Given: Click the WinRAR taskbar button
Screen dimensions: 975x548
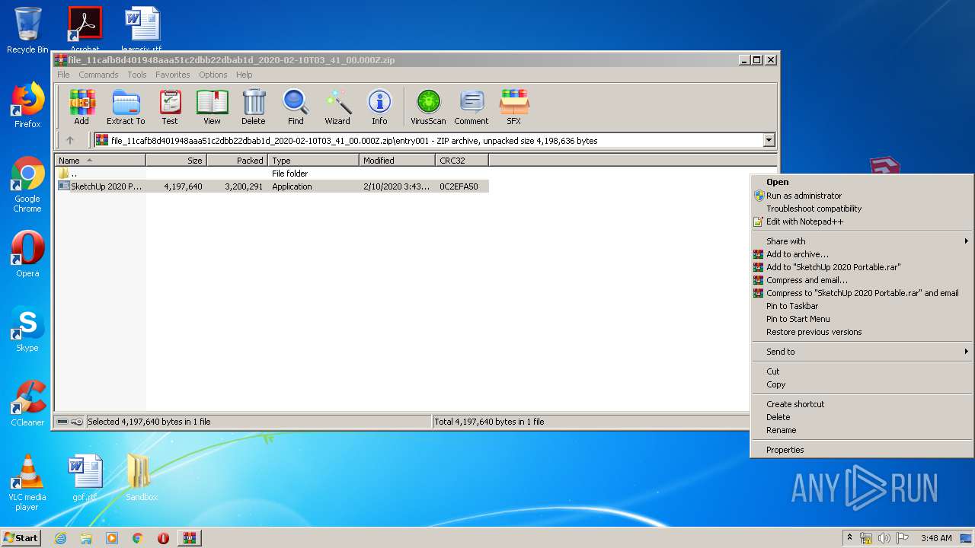Looking at the screenshot, I should click(x=190, y=538).
